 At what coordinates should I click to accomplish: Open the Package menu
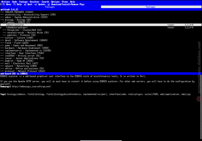click(x=23, y=2)
